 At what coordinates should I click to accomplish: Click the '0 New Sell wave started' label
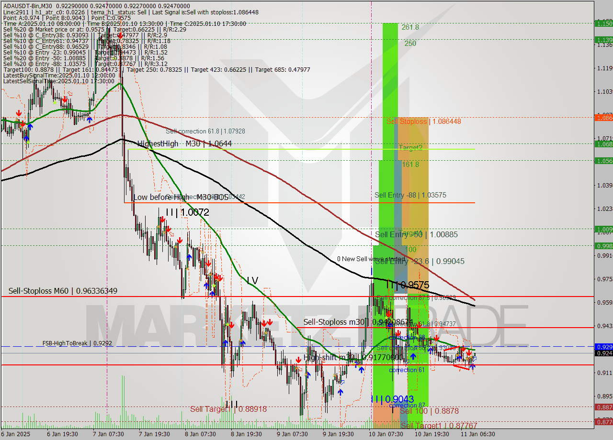(371, 259)
